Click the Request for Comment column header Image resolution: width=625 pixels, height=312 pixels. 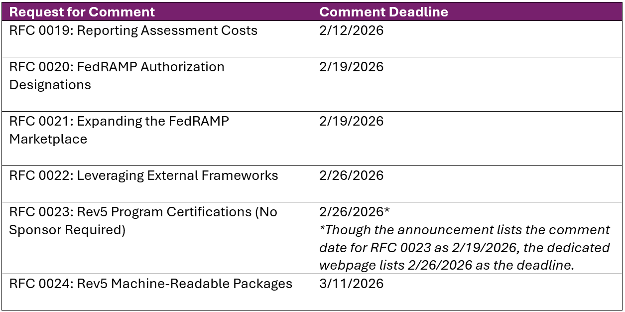pos(82,12)
